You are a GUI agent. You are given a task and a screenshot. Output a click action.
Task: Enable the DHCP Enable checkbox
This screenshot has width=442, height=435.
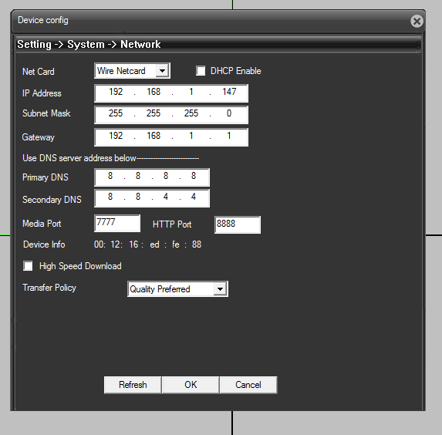(201, 71)
